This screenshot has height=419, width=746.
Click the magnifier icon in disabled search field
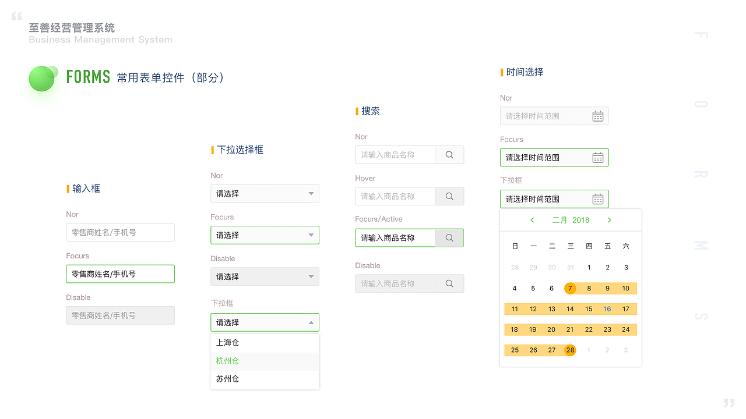(449, 283)
